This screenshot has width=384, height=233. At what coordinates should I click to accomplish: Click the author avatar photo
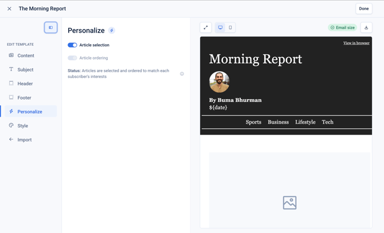coord(219,82)
